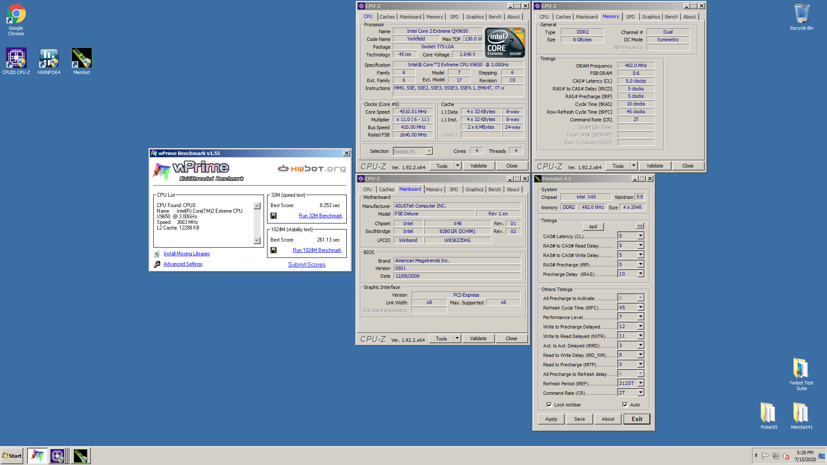Click Submit Scores link
Screen dimensions: 827x465
coord(307,264)
